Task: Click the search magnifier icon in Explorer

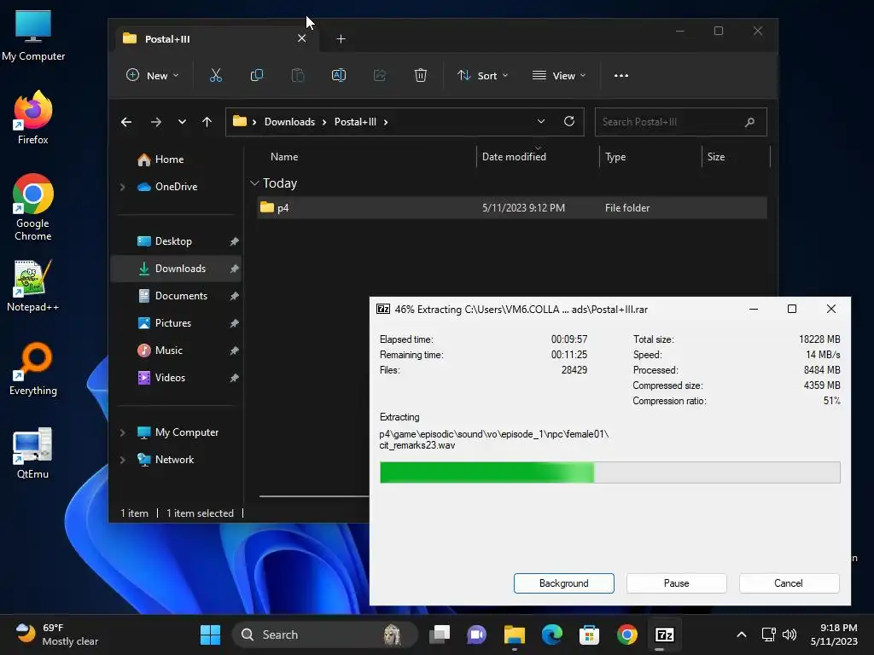Action: 749,122
